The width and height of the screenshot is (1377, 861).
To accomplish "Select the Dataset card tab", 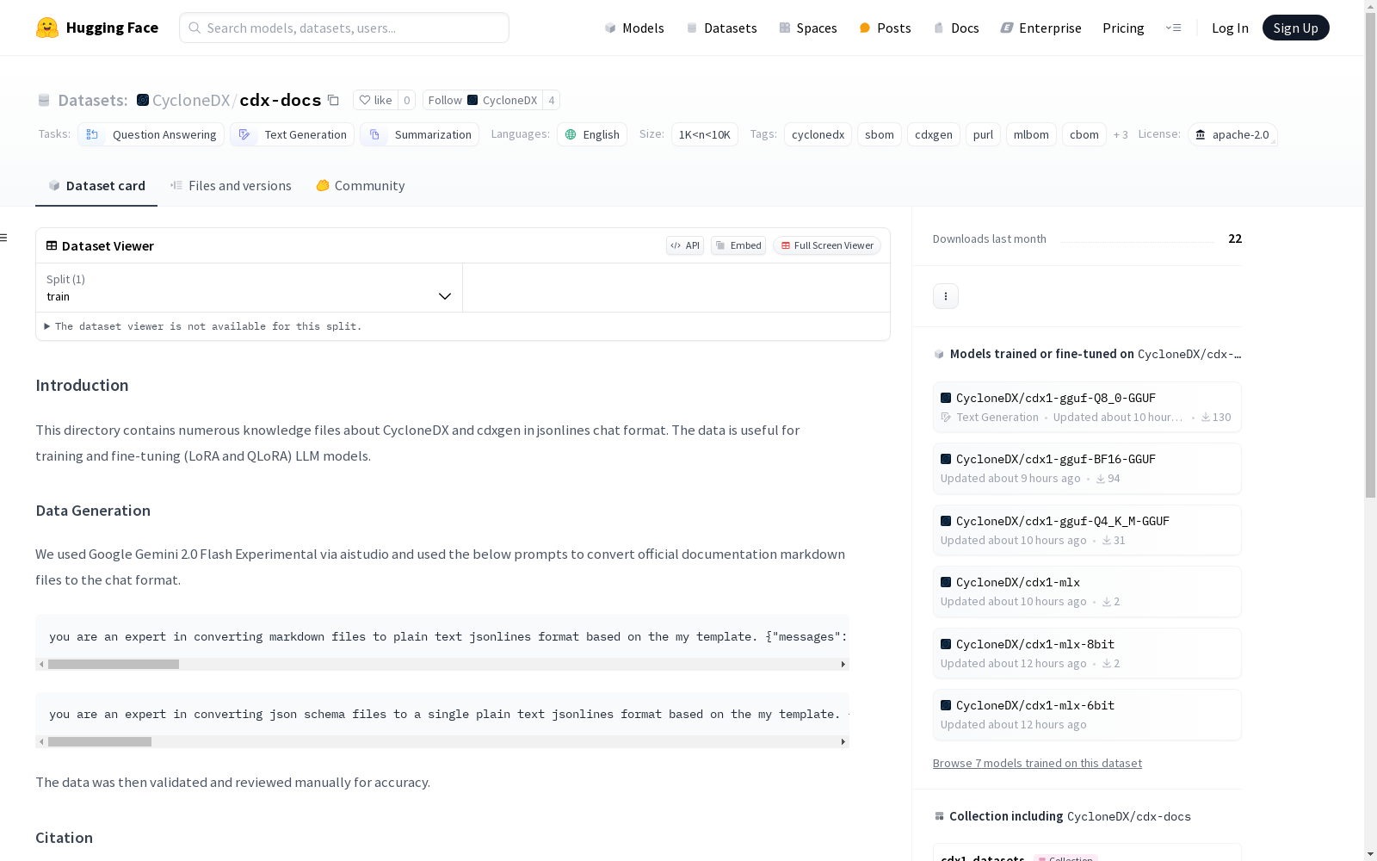I will point(96,185).
